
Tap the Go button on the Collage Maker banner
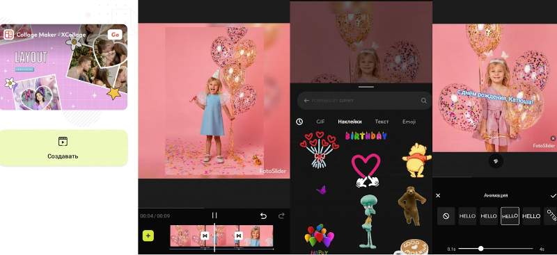(x=115, y=35)
